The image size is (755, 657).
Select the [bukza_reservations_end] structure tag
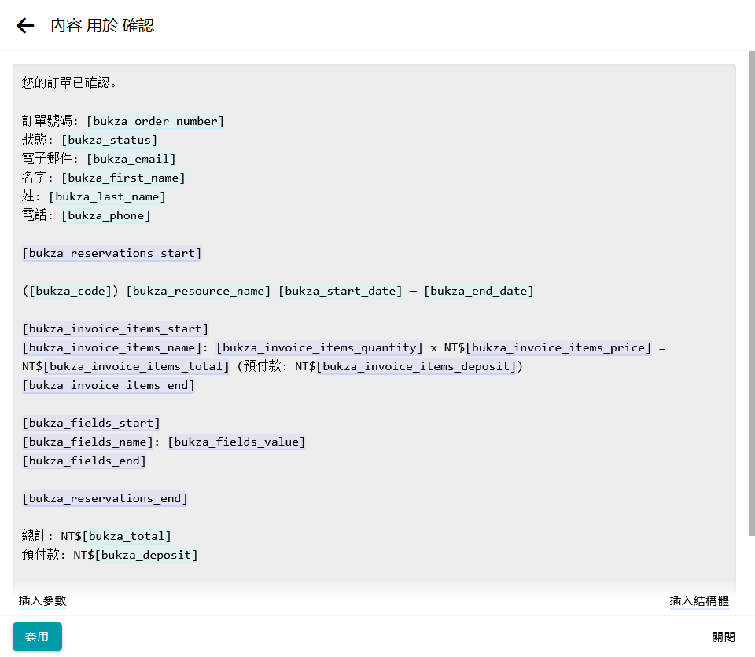coord(105,498)
